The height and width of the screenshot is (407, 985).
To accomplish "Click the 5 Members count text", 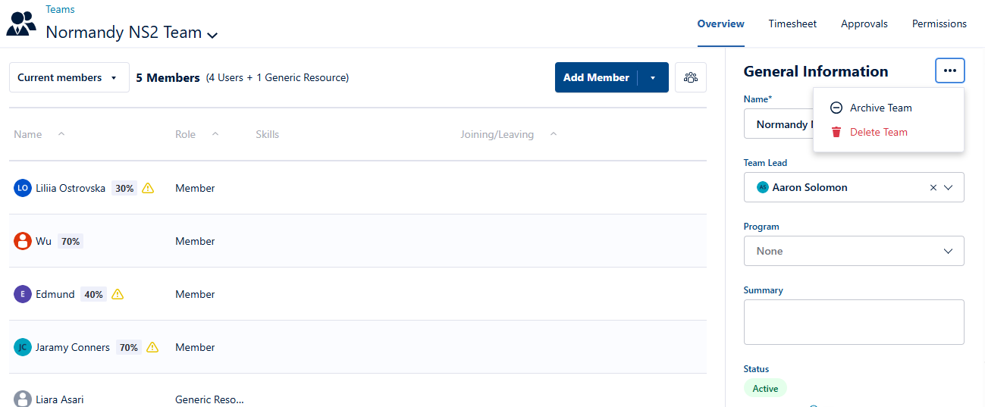I will click(168, 77).
